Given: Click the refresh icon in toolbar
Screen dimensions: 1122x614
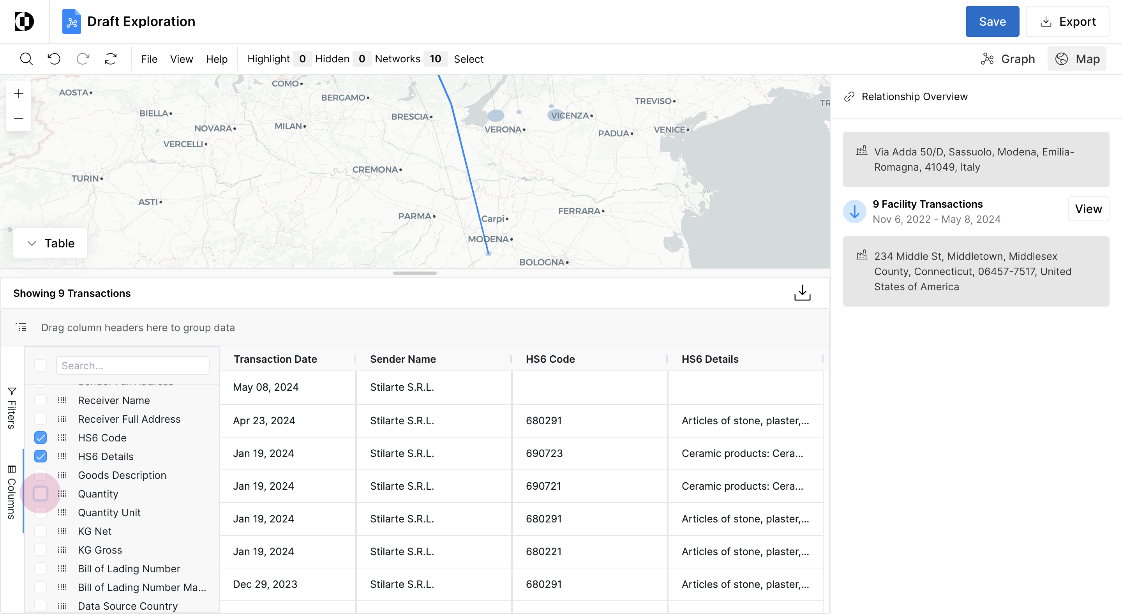Looking at the screenshot, I should tap(111, 59).
